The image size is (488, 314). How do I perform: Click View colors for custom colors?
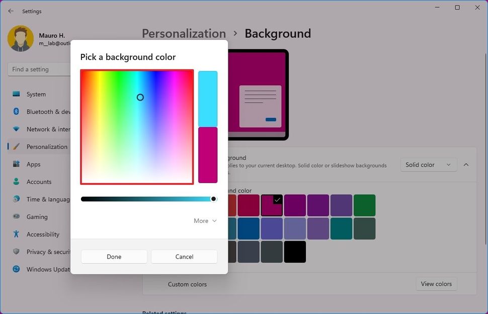click(x=436, y=284)
